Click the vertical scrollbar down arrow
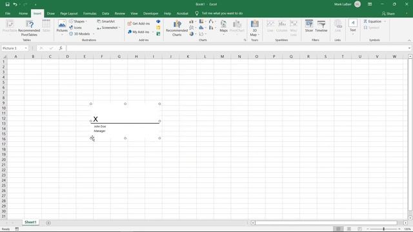The height and width of the screenshot is (232, 413). click(x=410, y=218)
